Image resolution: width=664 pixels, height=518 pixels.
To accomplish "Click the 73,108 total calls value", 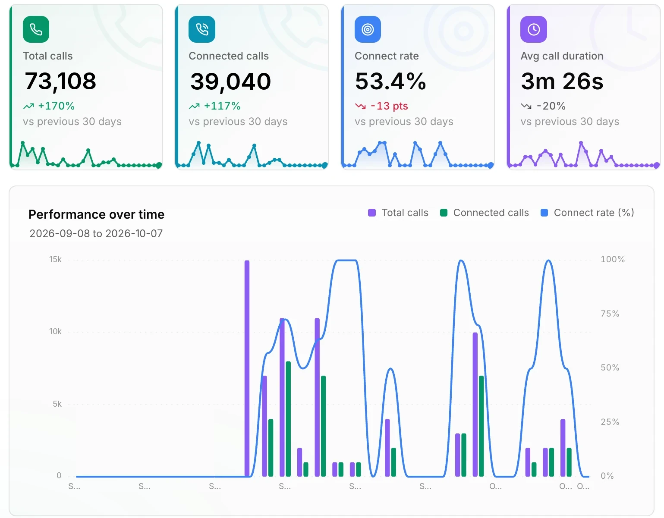I will tap(60, 82).
